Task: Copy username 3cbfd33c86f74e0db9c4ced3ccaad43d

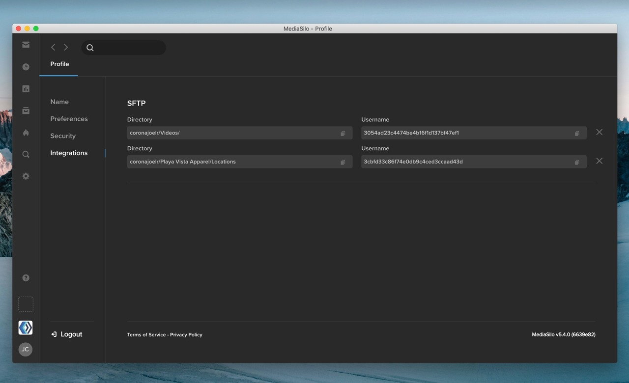Action: [x=577, y=162]
